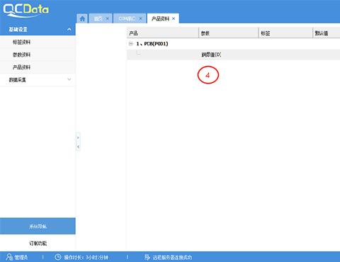This screenshot has width=340, height=262.
Task: Select the 订制功能 bottom button
Action: tap(38, 243)
